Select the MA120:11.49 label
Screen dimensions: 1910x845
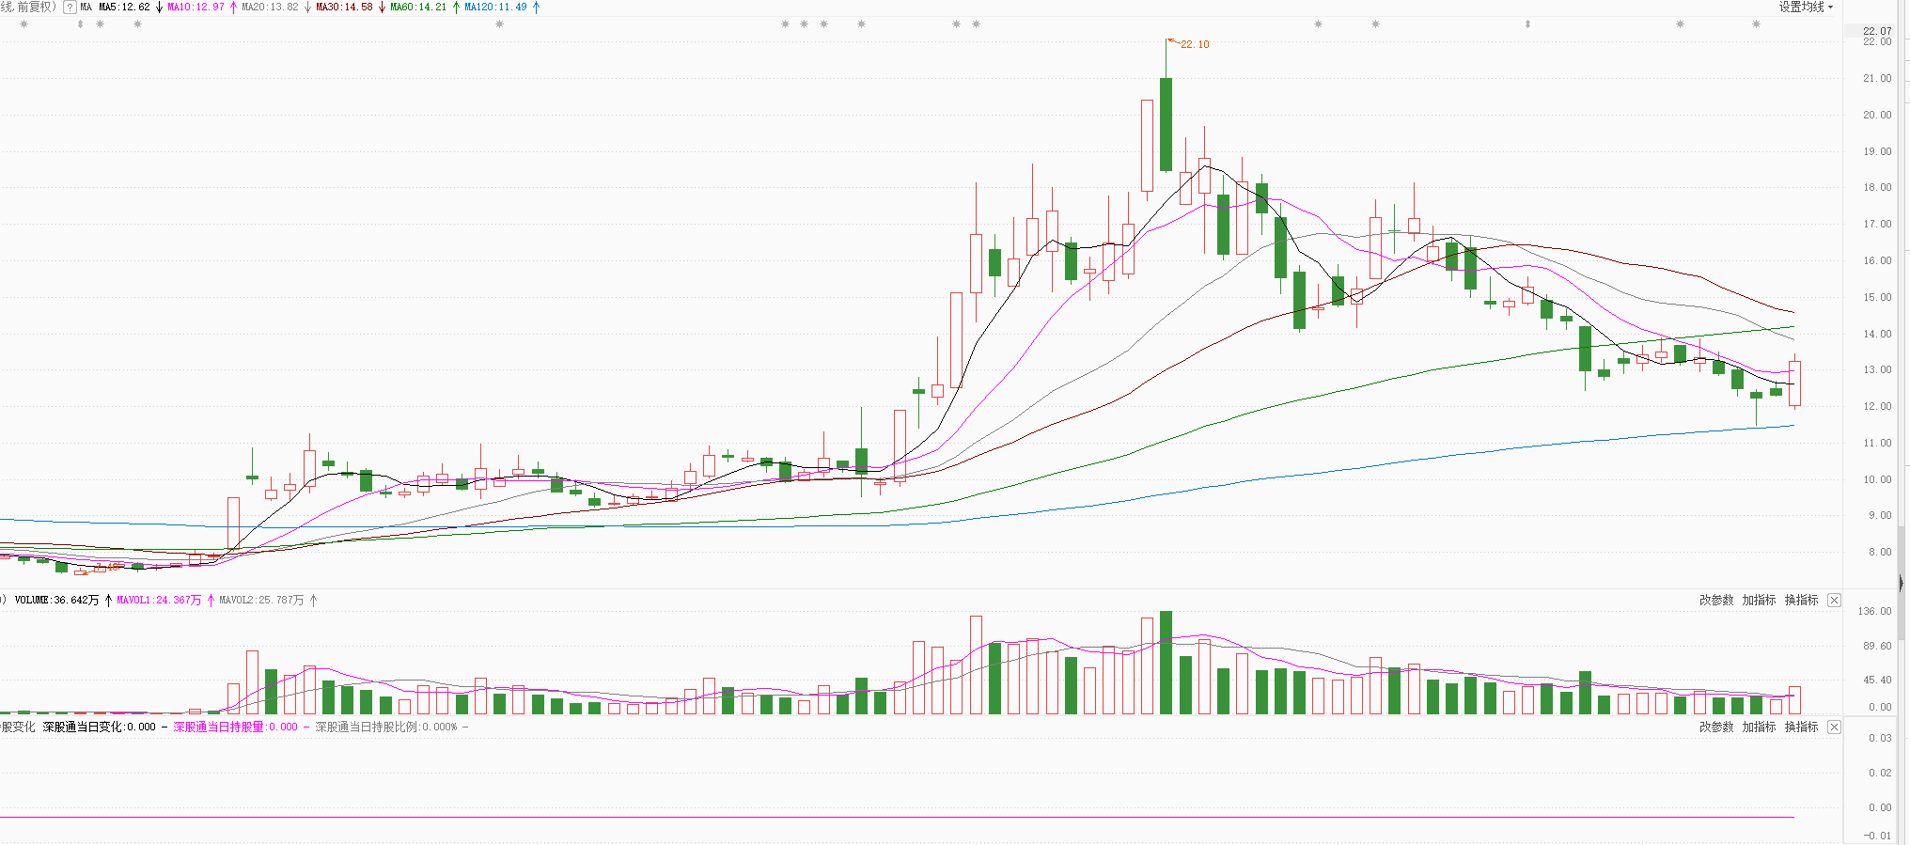click(x=495, y=7)
